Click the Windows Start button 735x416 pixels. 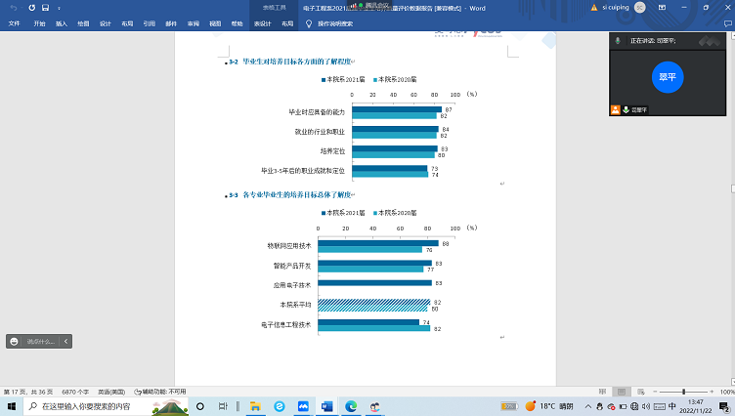pyautogui.click(x=10, y=405)
